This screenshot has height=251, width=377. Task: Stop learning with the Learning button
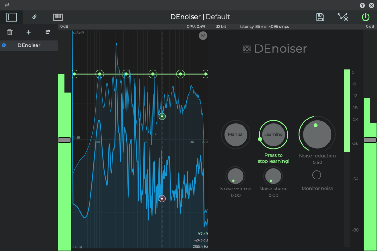point(273,134)
